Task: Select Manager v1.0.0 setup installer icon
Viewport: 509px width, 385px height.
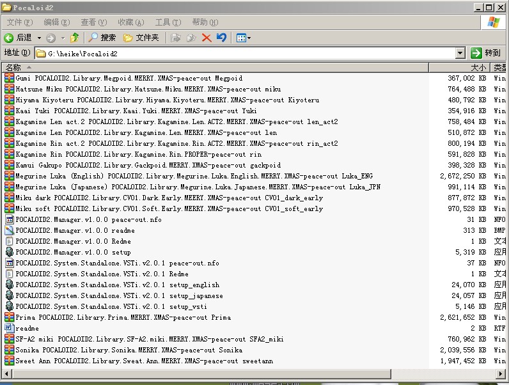Action: pos(10,252)
